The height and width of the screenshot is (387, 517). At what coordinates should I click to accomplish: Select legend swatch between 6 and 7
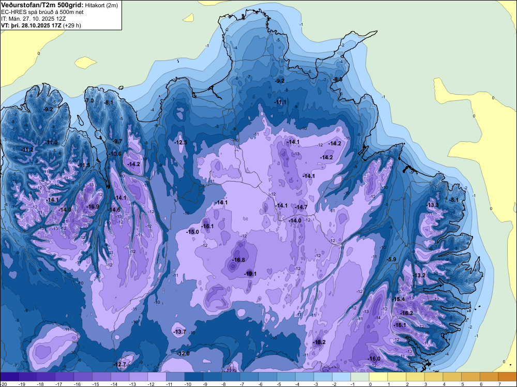click(489, 376)
